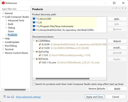Expand the Debug preferences node
The height and width of the screenshot is (102, 128).
(x=6, y=28)
